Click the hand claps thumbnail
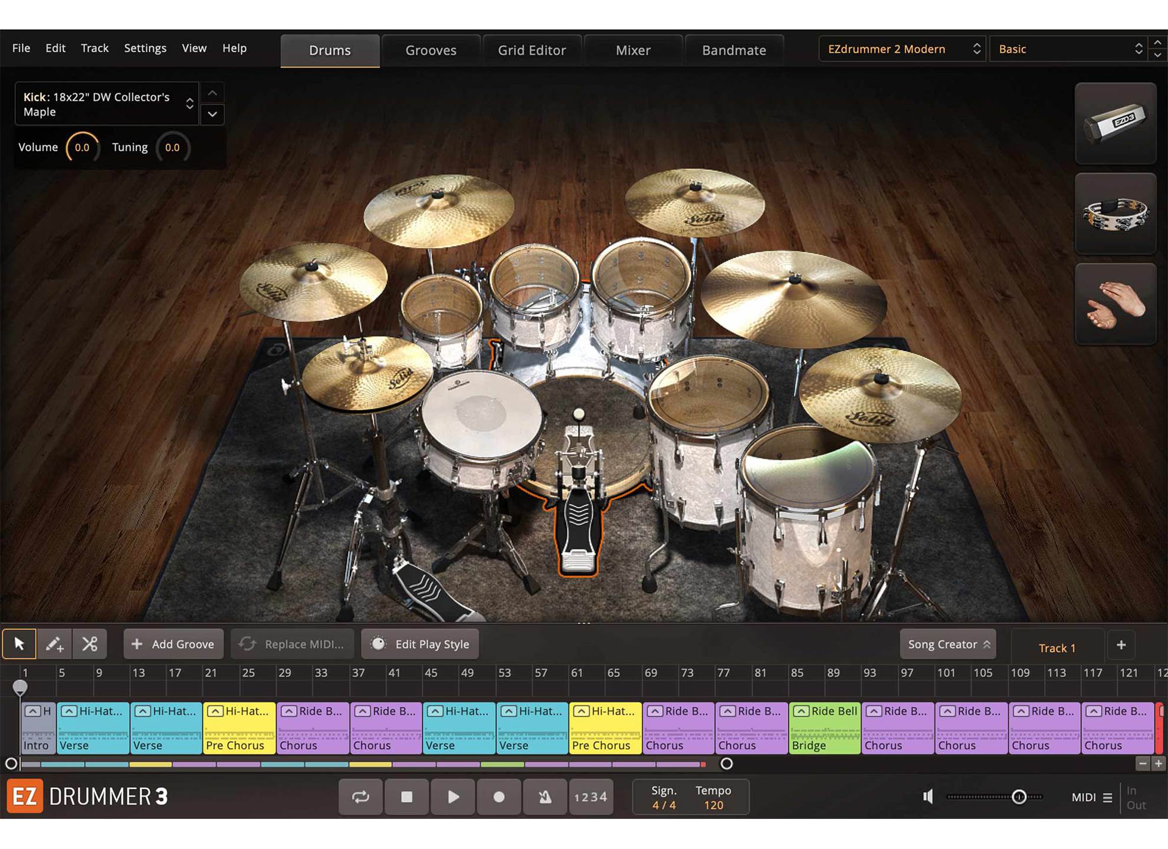The height and width of the screenshot is (849, 1168). point(1115,304)
